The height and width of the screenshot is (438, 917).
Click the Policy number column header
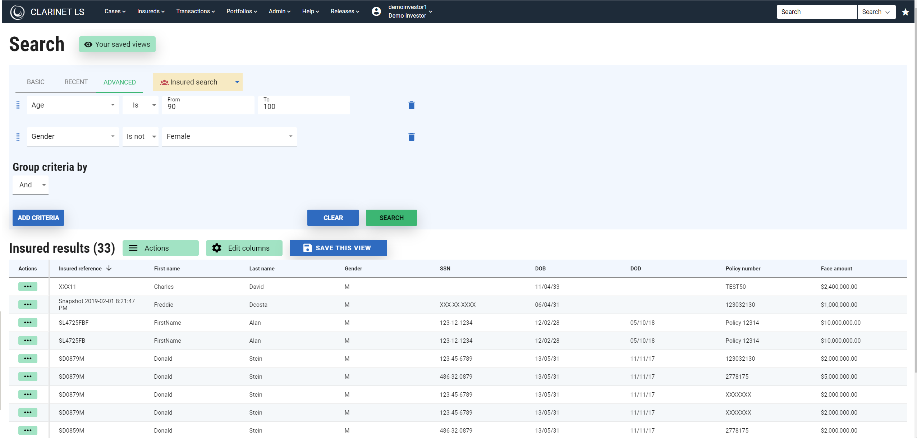(x=743, y=269)
